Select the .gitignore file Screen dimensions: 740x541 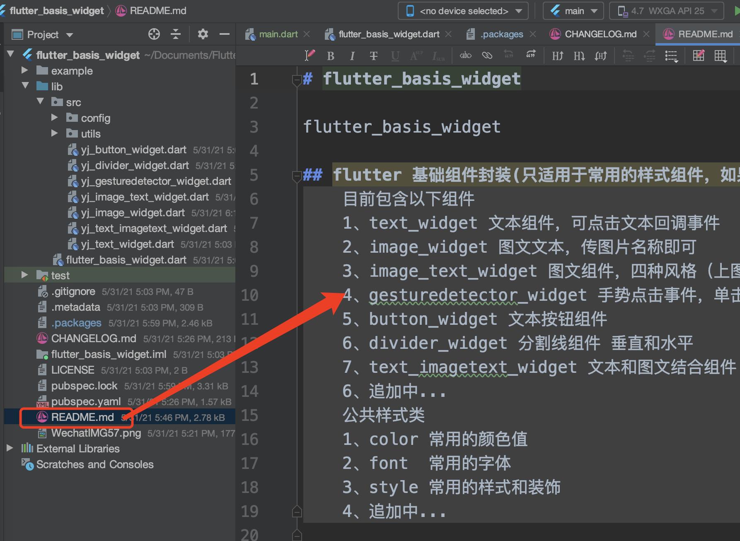click(x=73, y=291)
